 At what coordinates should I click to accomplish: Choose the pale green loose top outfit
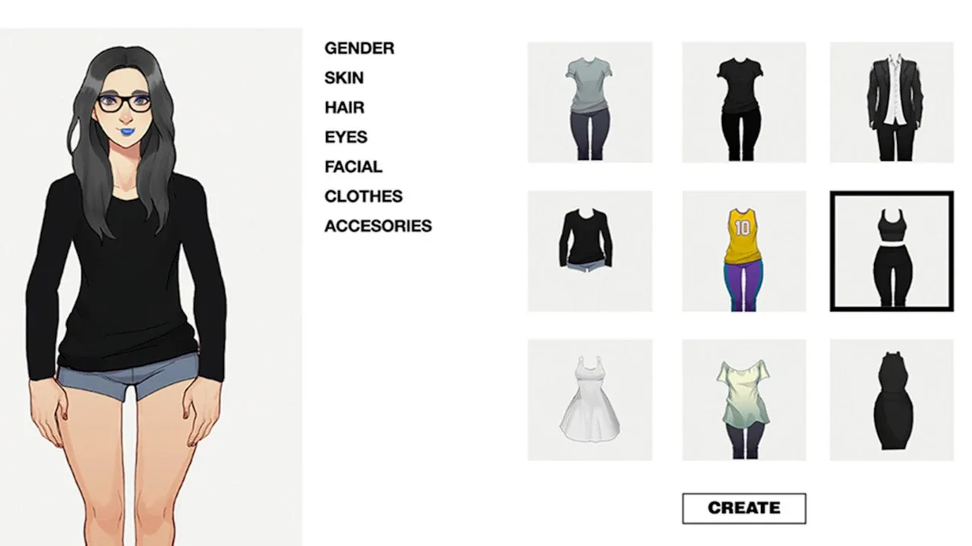(744, 400)
